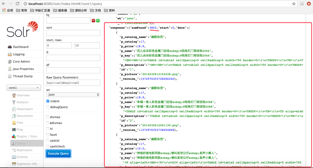The height and width of the screenshot is (168, 313).
Task: Open the 华脉汇百通 bookmarks folder
Action: tap(40, 10)
